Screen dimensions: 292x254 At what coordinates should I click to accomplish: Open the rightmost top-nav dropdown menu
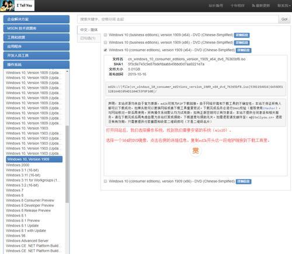tap(284, 6)
